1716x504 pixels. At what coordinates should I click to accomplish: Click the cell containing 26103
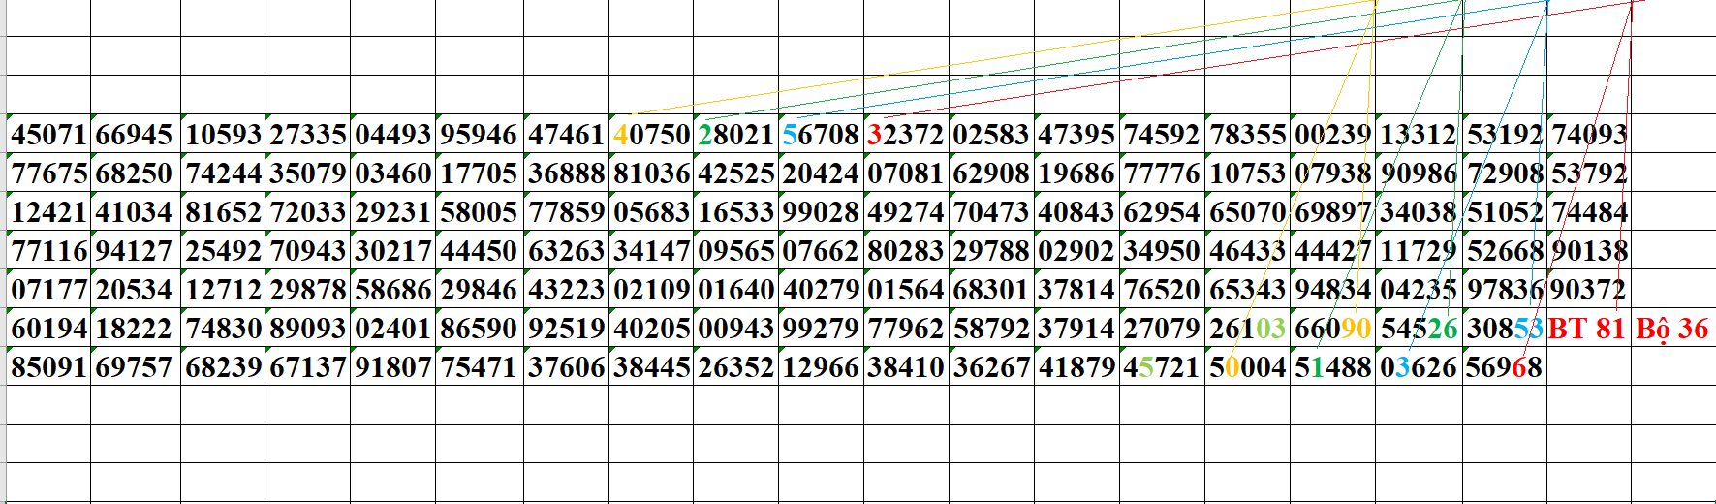1247,329
